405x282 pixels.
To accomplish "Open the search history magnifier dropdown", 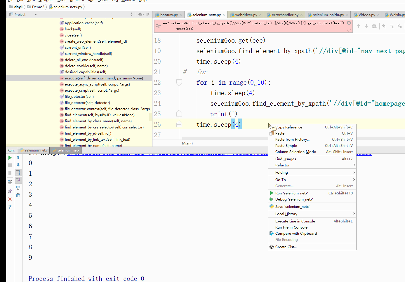I will coord(158,26).
